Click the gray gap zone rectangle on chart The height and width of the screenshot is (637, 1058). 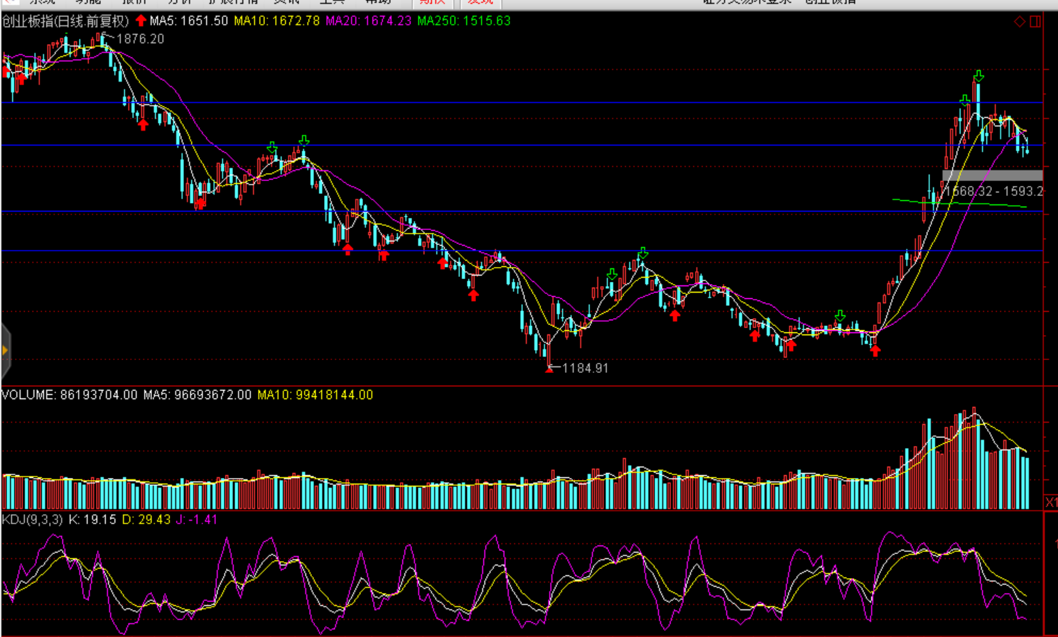[x=992, y=175]
